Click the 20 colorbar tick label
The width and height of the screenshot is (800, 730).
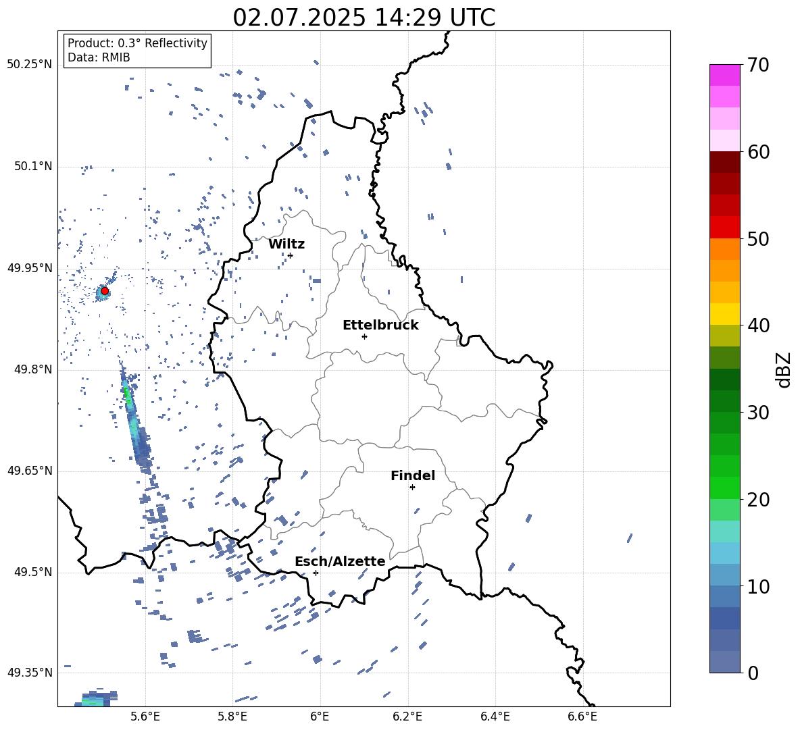758,500
